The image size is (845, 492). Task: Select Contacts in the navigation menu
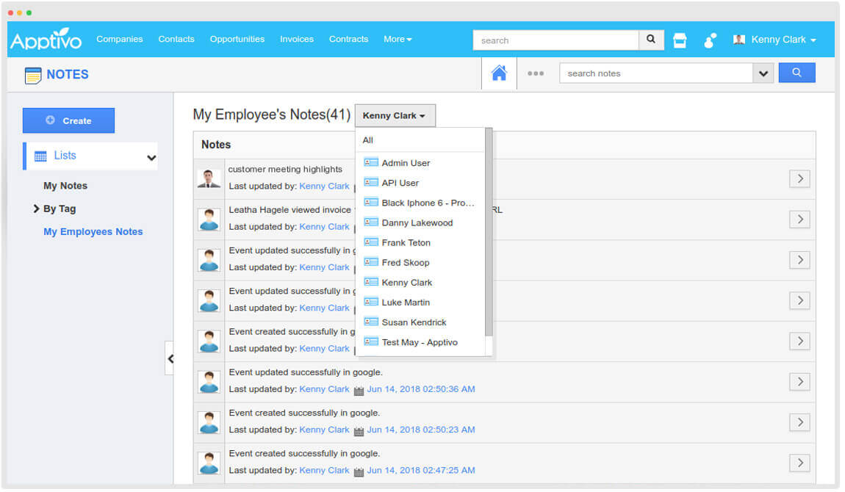176,39
